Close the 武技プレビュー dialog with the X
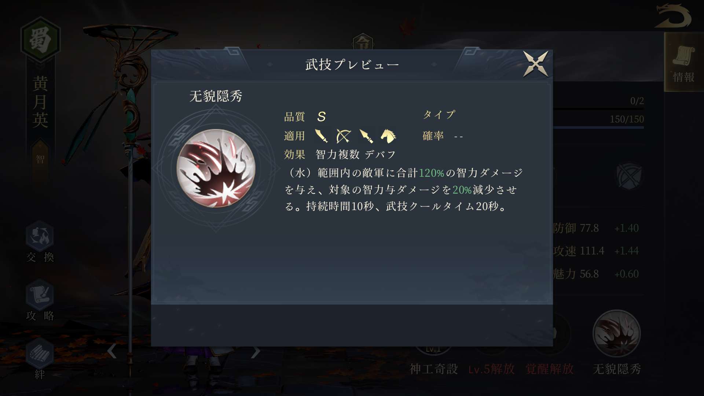Screen dimensions: 704x396 [535, 64]
